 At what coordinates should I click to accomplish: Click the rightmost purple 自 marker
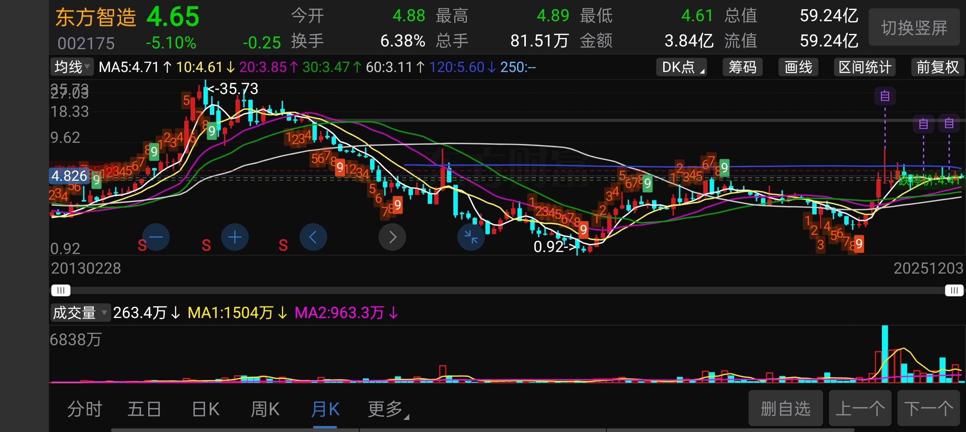pyautogui.click(x=949, y=124)
